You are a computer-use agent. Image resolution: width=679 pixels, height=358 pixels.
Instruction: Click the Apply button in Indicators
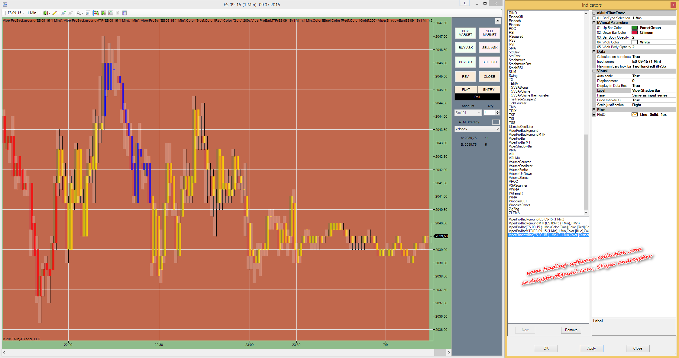pyautogui.click(x=591, y=348)
